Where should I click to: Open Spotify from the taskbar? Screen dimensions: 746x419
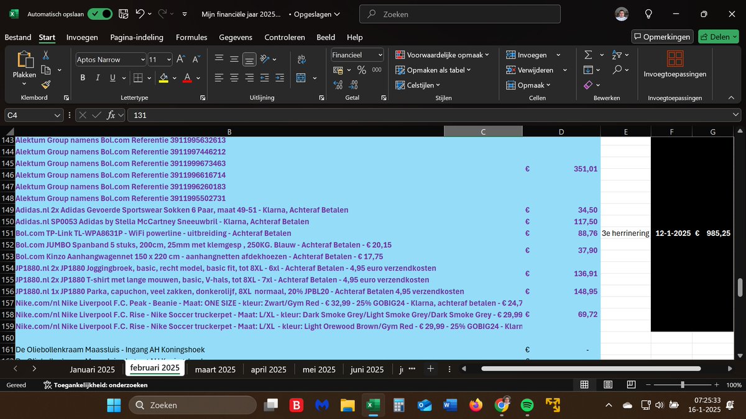(x=527, y=405)
